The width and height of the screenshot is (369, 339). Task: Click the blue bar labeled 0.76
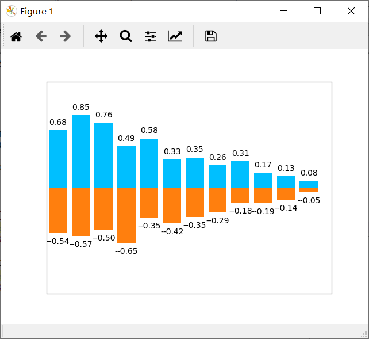pos(103,155)
